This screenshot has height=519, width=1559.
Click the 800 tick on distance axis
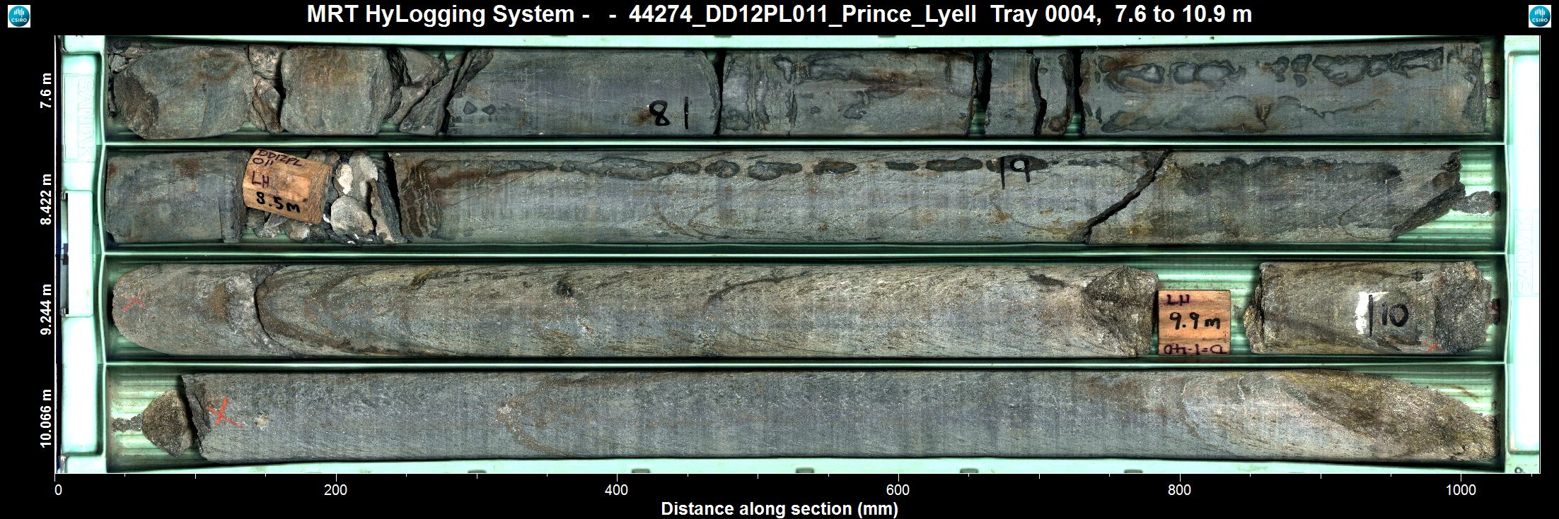click(1179, 490)
